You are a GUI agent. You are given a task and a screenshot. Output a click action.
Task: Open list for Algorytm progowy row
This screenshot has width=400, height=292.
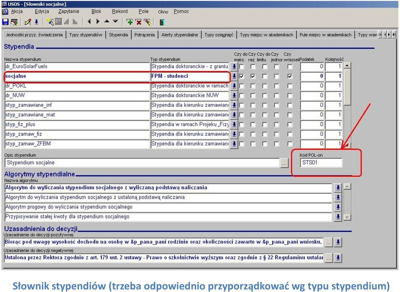(338, 207)
